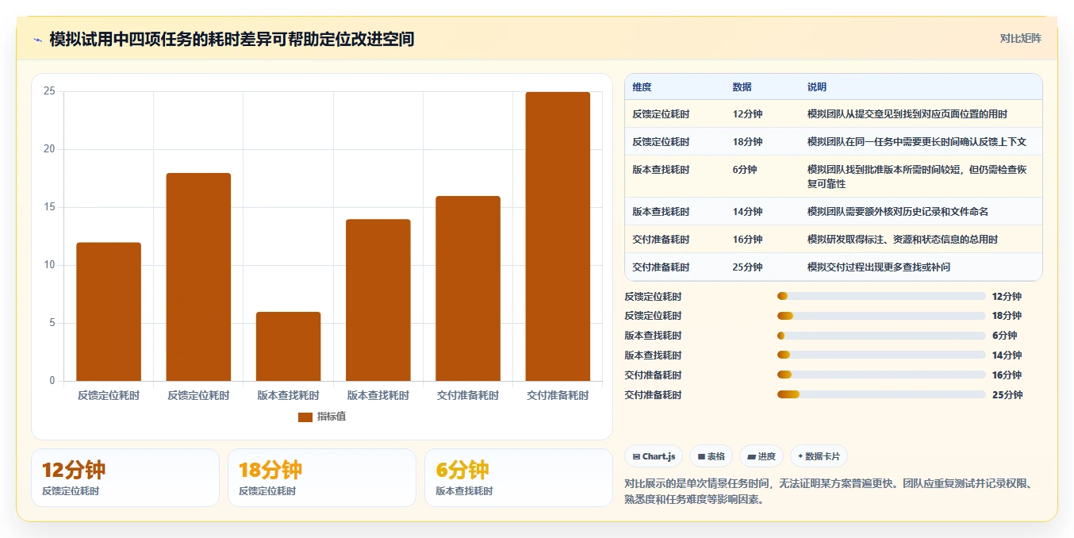Select the 进度 chip

[761, 456]
